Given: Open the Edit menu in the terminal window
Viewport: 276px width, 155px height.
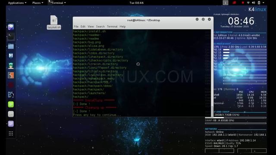Looking at the screenshot, I should click(83, 27).
